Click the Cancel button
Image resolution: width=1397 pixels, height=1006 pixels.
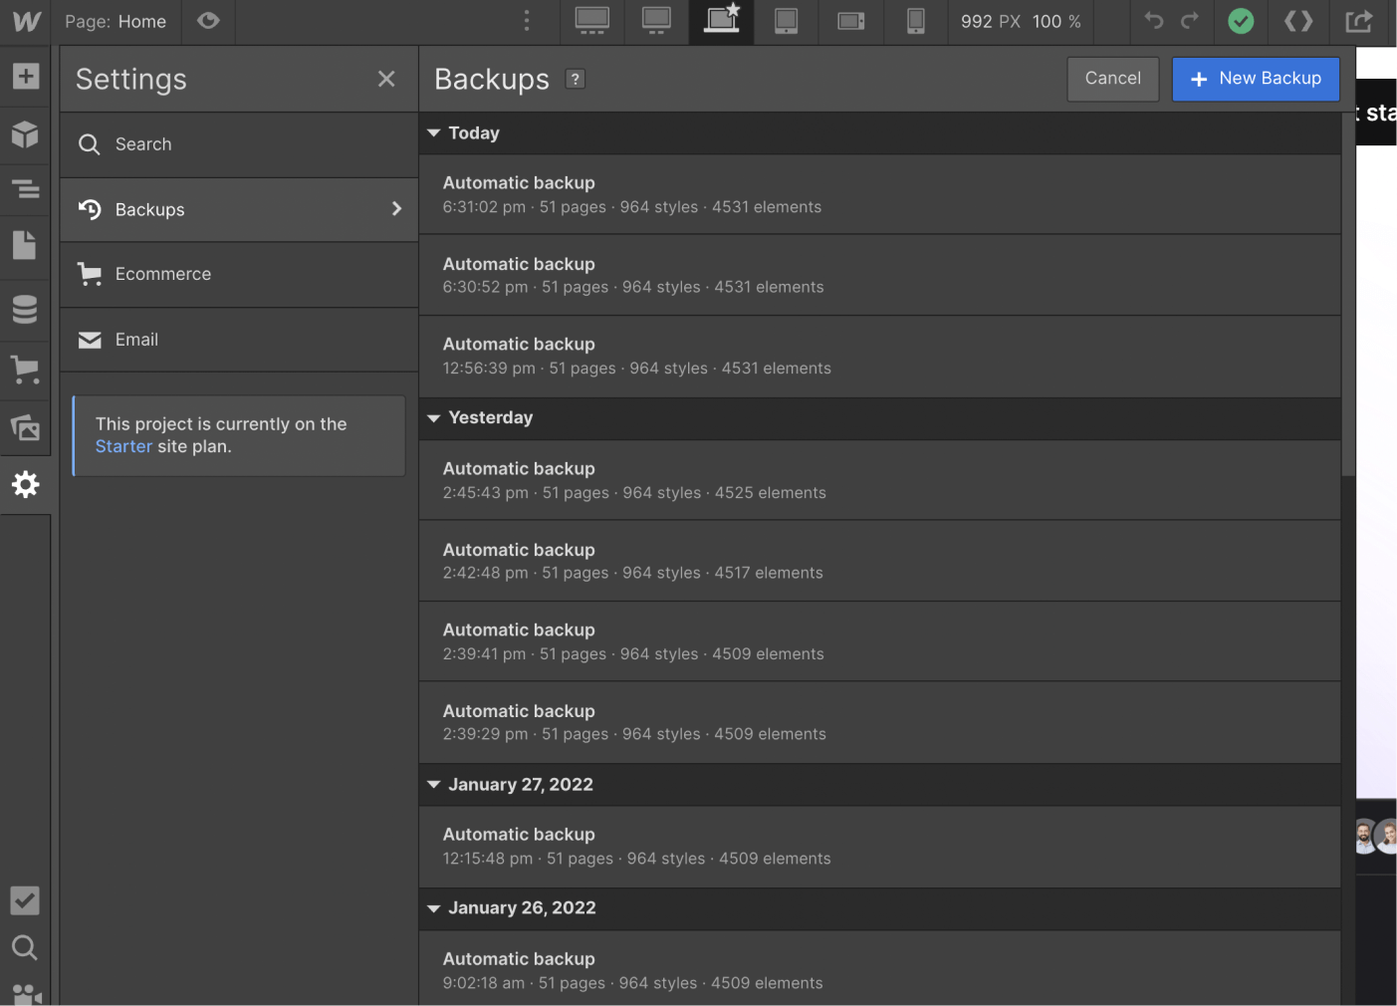1112,79
